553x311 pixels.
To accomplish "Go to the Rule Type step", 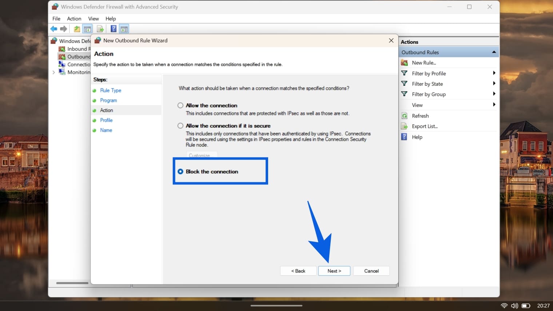I will point(111,90).
